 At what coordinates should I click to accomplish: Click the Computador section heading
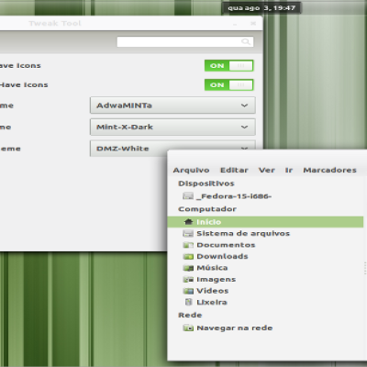click(207, 209)
